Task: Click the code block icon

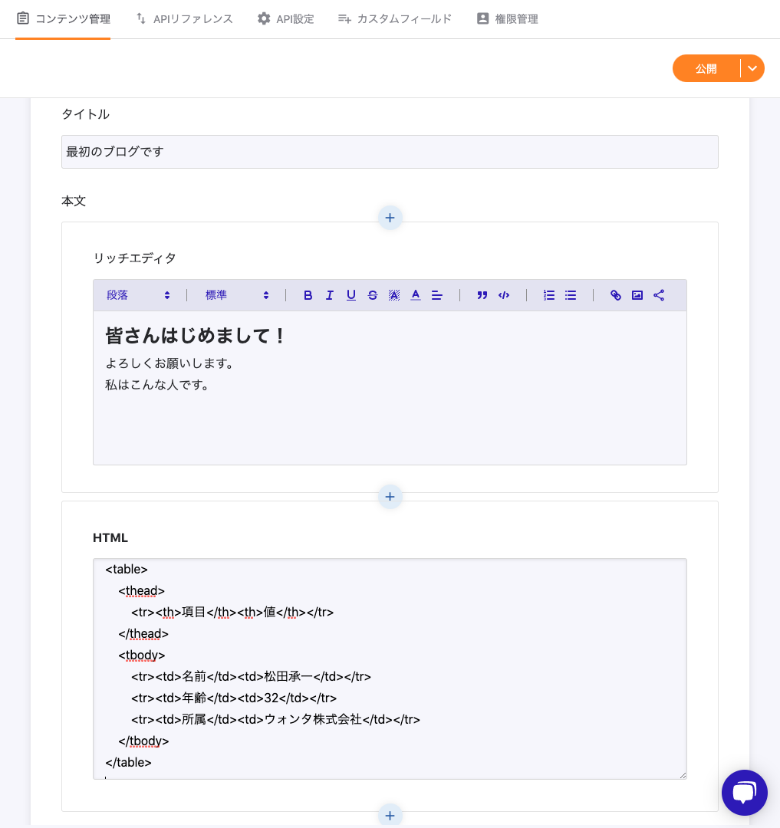Action: click(503, 295)
